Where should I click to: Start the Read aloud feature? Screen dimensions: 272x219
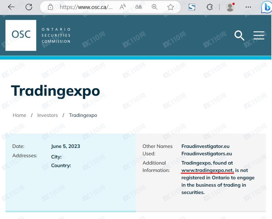(123, 7)
